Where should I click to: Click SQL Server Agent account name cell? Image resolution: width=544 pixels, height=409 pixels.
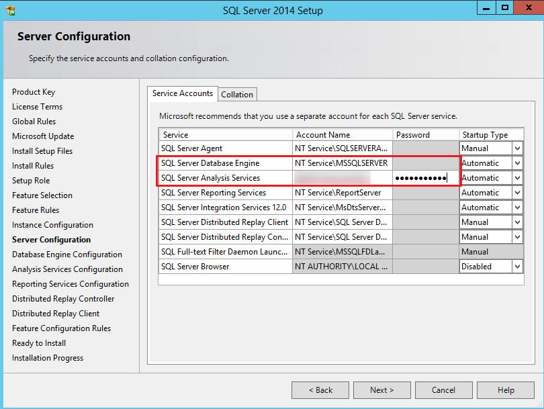[343, 148]
